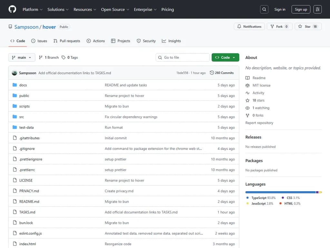330x248 pixels.
Task: View the 260 Commits history
Action: [222, 73]
